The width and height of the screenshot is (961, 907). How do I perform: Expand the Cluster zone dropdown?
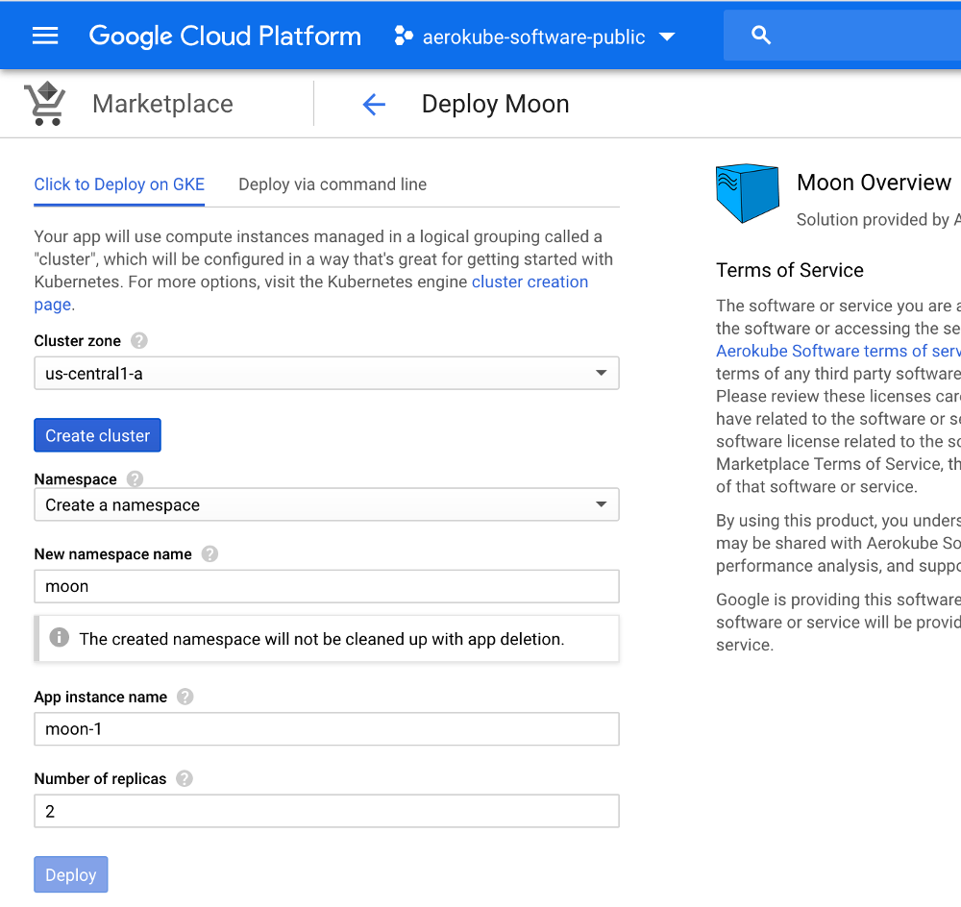pos(327,373)
